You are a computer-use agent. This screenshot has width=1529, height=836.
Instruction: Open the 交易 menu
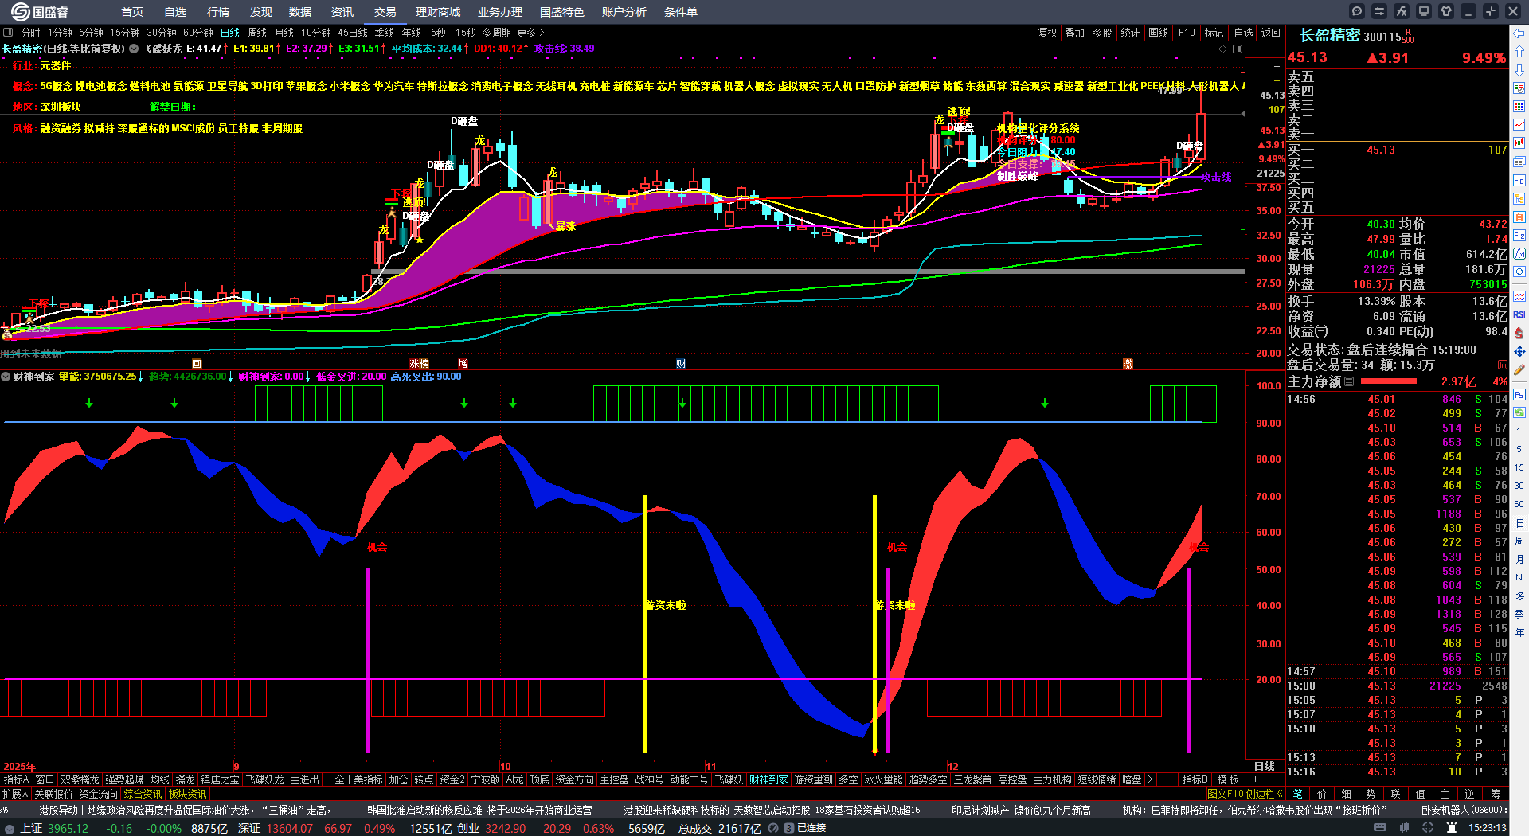coord(385,12)
